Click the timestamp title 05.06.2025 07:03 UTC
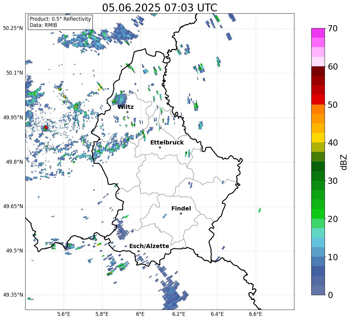 tap(159, 8)
